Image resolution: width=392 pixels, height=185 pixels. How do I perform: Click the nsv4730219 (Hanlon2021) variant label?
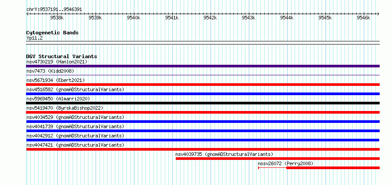[57, 62]
